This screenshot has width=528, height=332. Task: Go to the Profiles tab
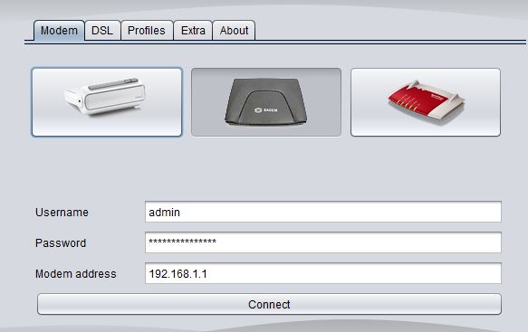[147, 31]
